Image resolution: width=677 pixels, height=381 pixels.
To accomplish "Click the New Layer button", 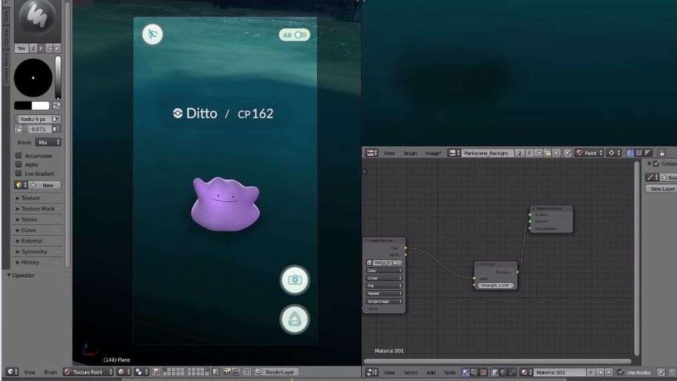I will click(662, 189).
